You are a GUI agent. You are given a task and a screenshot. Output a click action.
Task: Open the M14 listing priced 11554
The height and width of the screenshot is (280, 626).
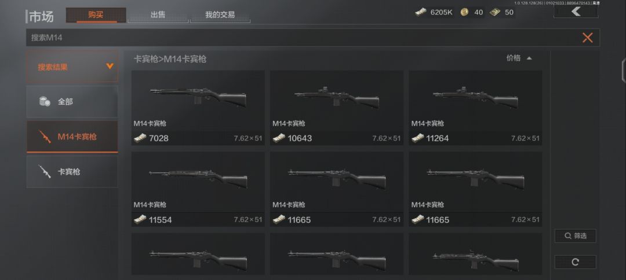tap(198, 189)
